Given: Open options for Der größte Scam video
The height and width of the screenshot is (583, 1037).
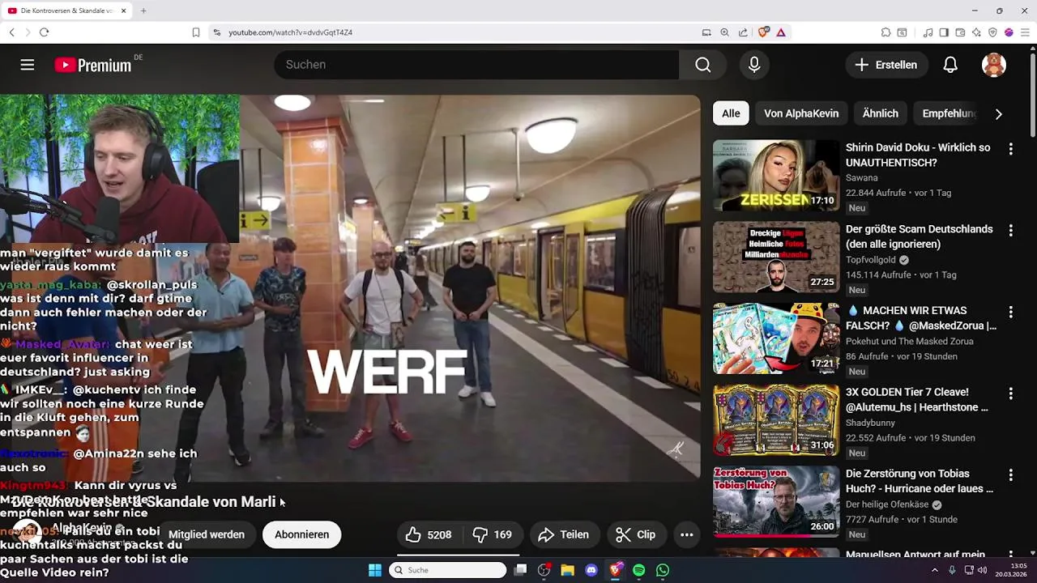Looking at the screenshot, I should pyautogui.click(x=1010, y=231).
